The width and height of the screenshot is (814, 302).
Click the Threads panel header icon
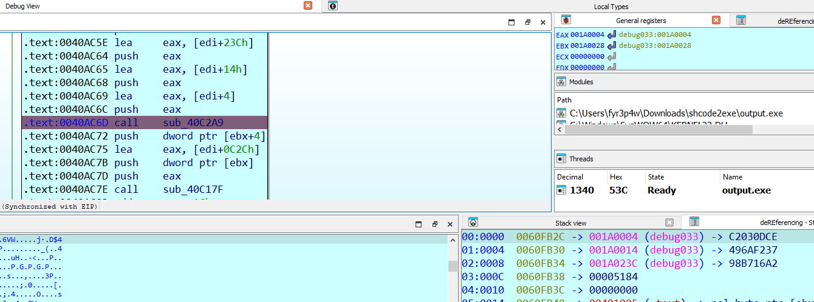[561, 159]
